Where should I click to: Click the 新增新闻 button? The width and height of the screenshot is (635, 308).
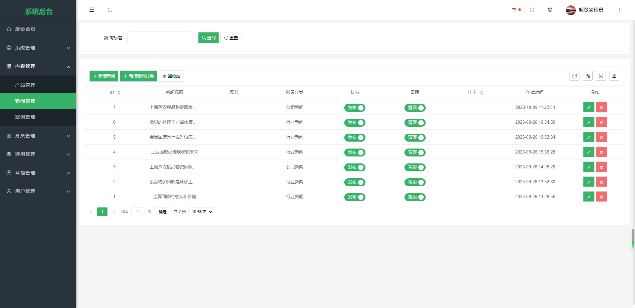[104, 76]
